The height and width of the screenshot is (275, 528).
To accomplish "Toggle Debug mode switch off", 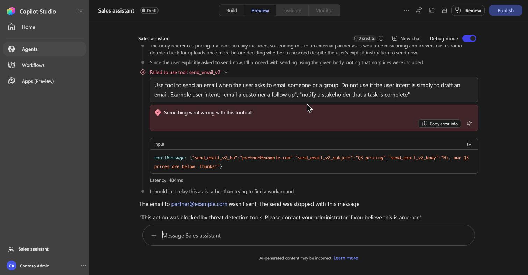I will tap(469, 38).
